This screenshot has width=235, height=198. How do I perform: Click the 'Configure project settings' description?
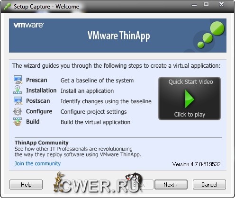coord(94,112)
